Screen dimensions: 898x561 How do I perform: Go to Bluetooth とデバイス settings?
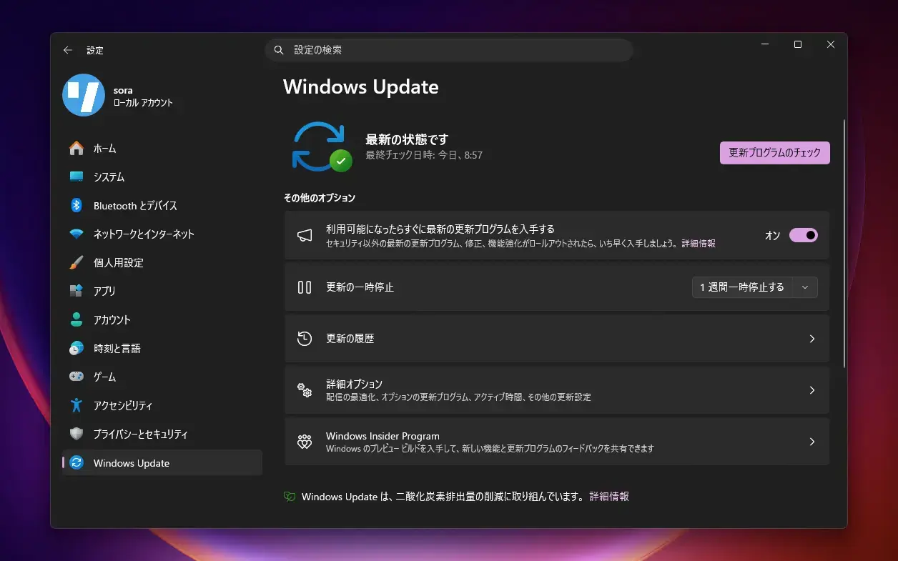(162, 205)
